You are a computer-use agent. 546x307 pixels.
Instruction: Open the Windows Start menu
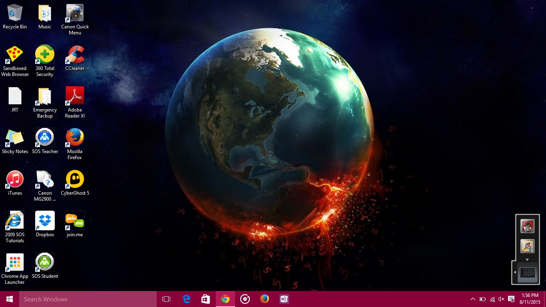point(10,299)
